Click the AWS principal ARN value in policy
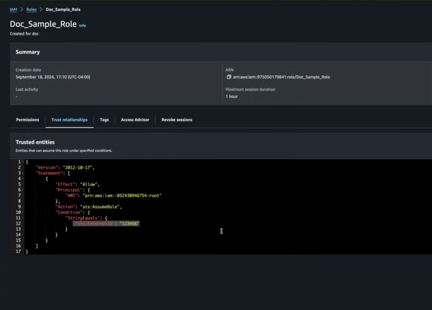 click(x=122, y=196)
